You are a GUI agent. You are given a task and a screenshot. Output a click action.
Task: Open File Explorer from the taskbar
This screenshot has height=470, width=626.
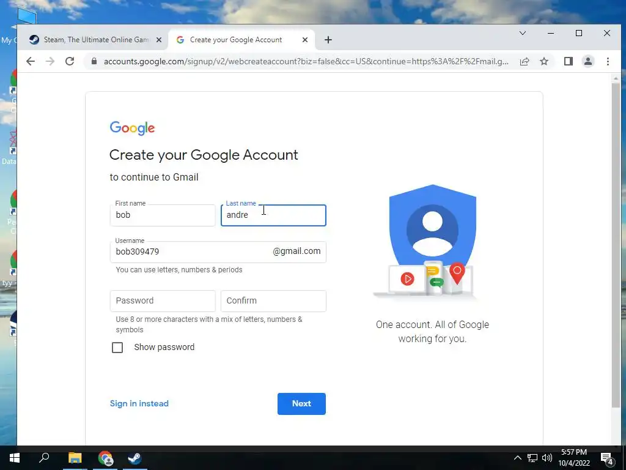75,458
